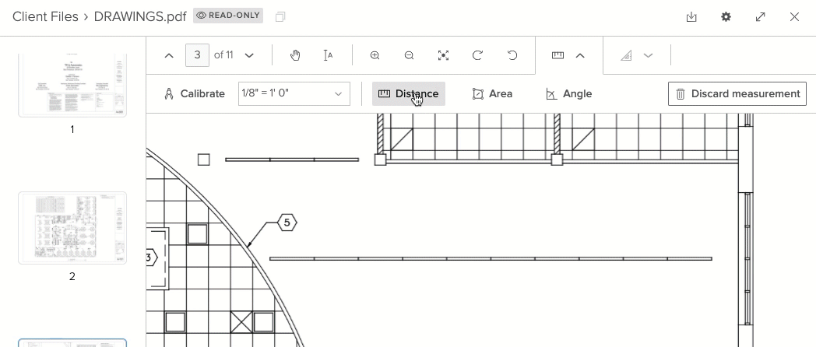This screenshot has height=347, width=816.
Task: Open page 2 thumbnail
Action: click(x=72, y=228)
